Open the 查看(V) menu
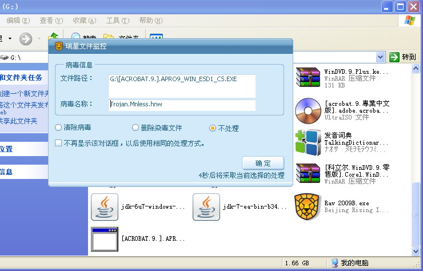 (x=51, y=21)
